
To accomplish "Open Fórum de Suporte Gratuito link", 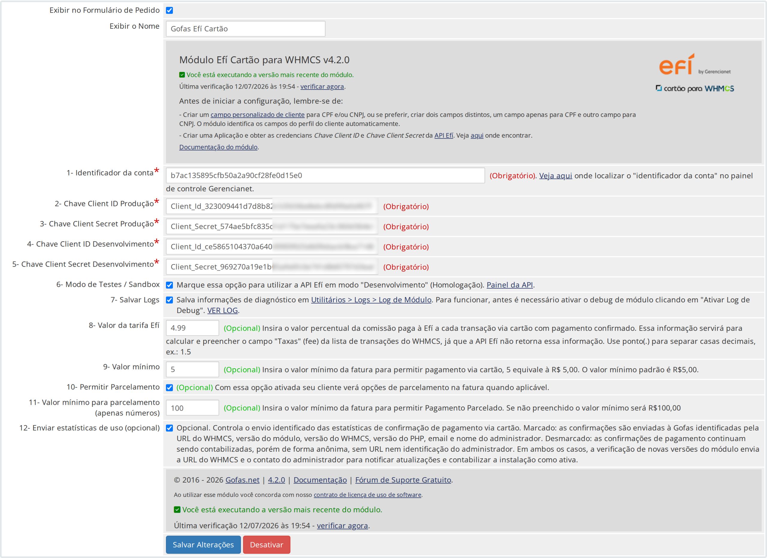I will tap(403, 480).
